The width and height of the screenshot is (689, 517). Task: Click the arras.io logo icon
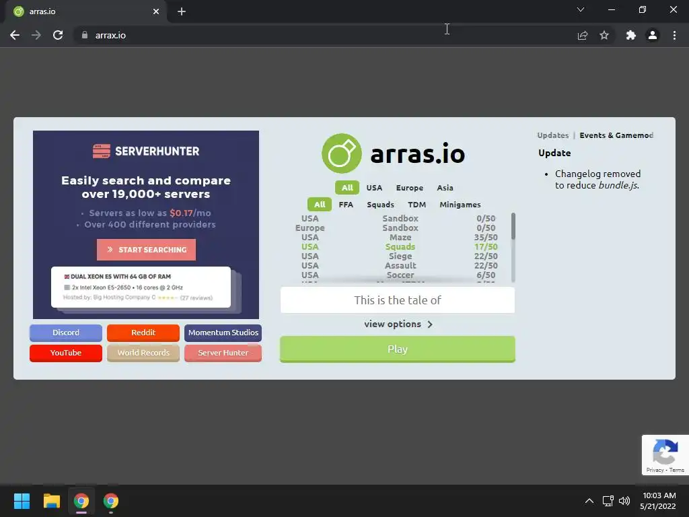coord(342,153)
